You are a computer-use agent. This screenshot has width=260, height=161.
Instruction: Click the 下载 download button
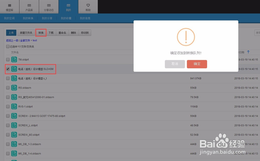[x=51, y=33]
